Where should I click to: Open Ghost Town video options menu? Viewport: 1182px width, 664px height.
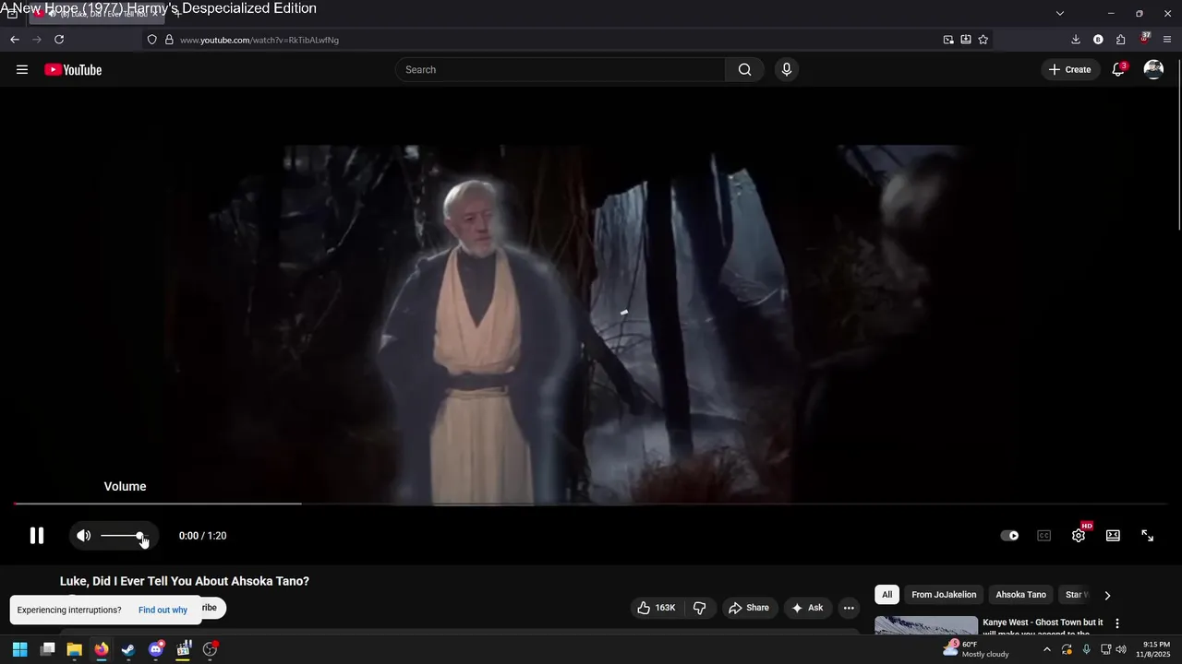pyautogui.click(x=1117, y=623)
